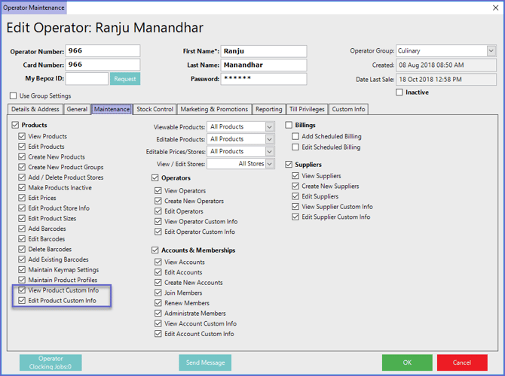Click the red Cancel button
The height and width of the screenshot is (376, 505).
461,362
